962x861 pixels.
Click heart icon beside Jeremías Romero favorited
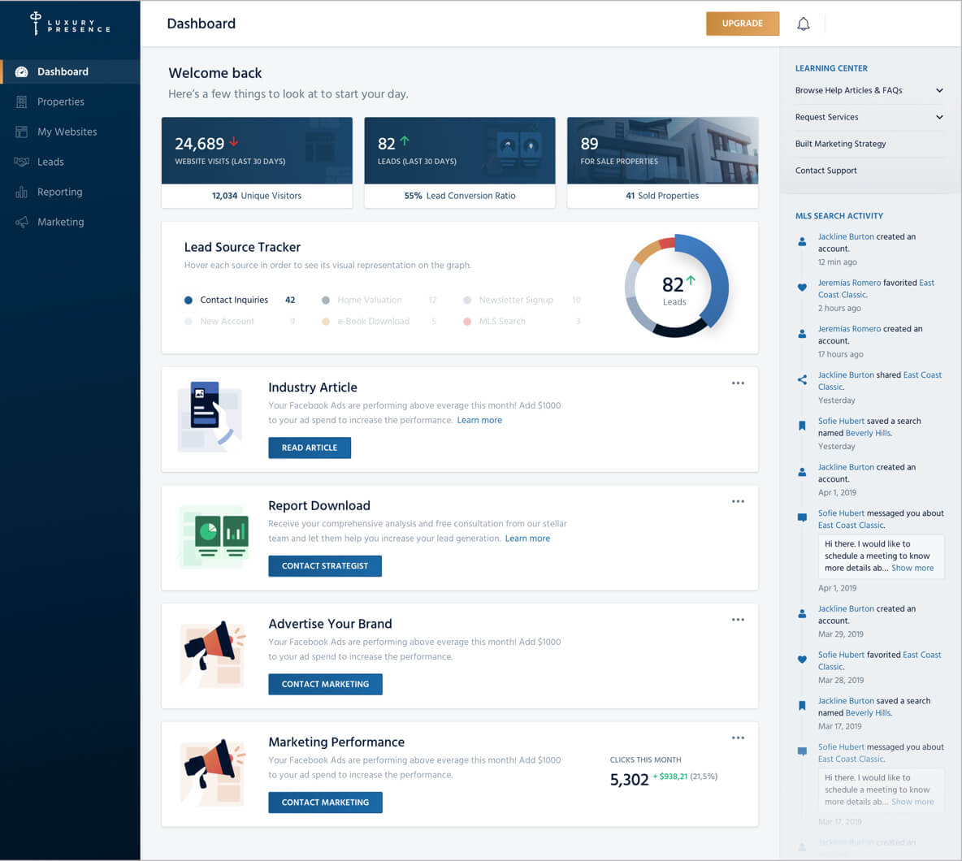coord(802,288)
